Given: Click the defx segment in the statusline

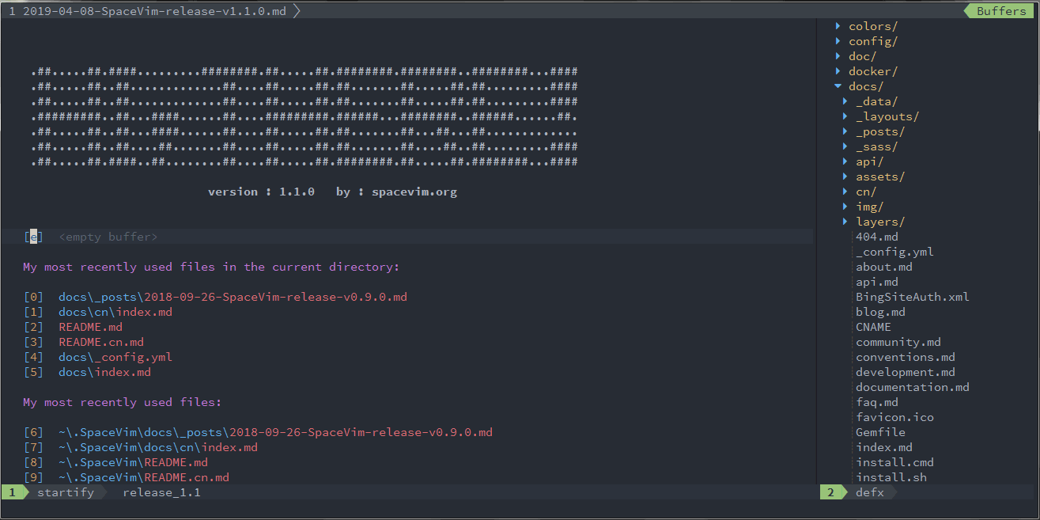Looking at the screenshot, I should click(870, 492).
